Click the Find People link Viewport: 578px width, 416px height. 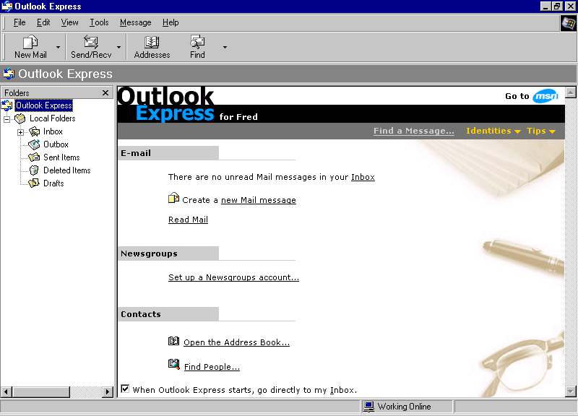[x=212, y=367]
